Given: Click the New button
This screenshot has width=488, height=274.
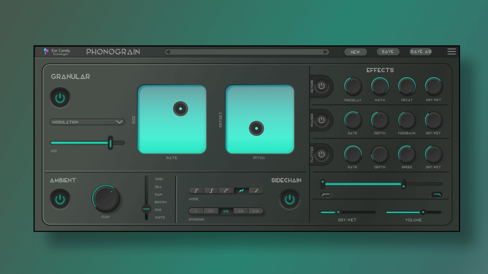Looking at the screenshot, I should point(355,52).
